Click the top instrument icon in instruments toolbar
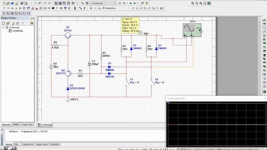 [x=264, y=20]
